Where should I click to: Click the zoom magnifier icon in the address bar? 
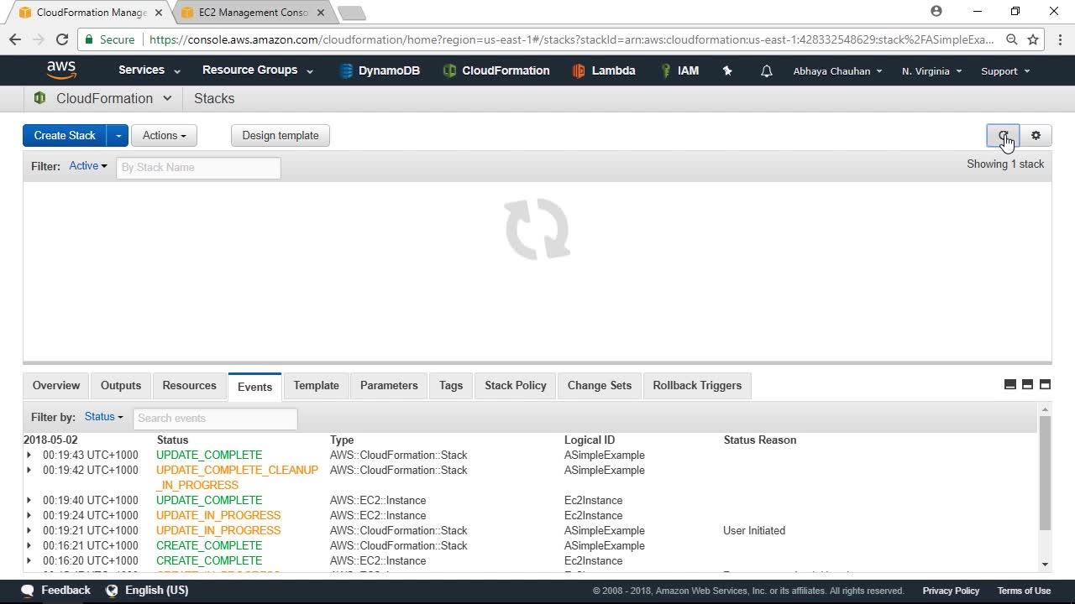(1012, 39)
